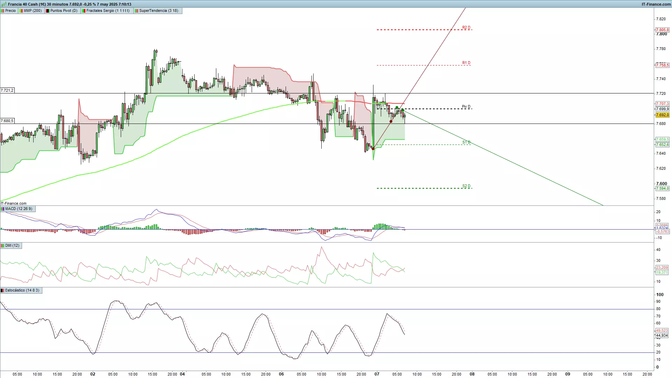Open the MMP (200) indicator settings
Viewport: 672px width, 378px height.
(x=31, y=10)
